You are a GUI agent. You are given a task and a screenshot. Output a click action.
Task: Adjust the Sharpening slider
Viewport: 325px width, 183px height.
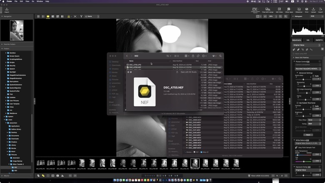(304, 86)
